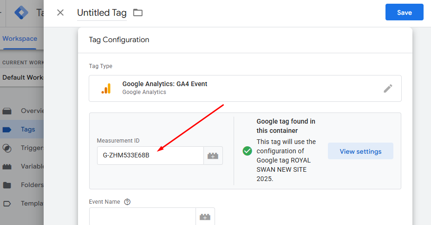Click the Google Tag Manager logo

pos(21,12)
